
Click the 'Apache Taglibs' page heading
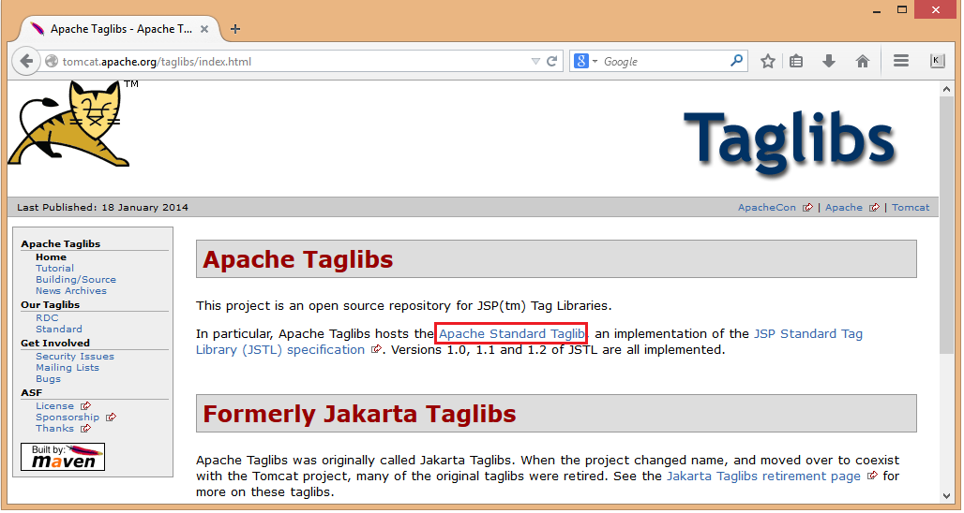(297, 259)
